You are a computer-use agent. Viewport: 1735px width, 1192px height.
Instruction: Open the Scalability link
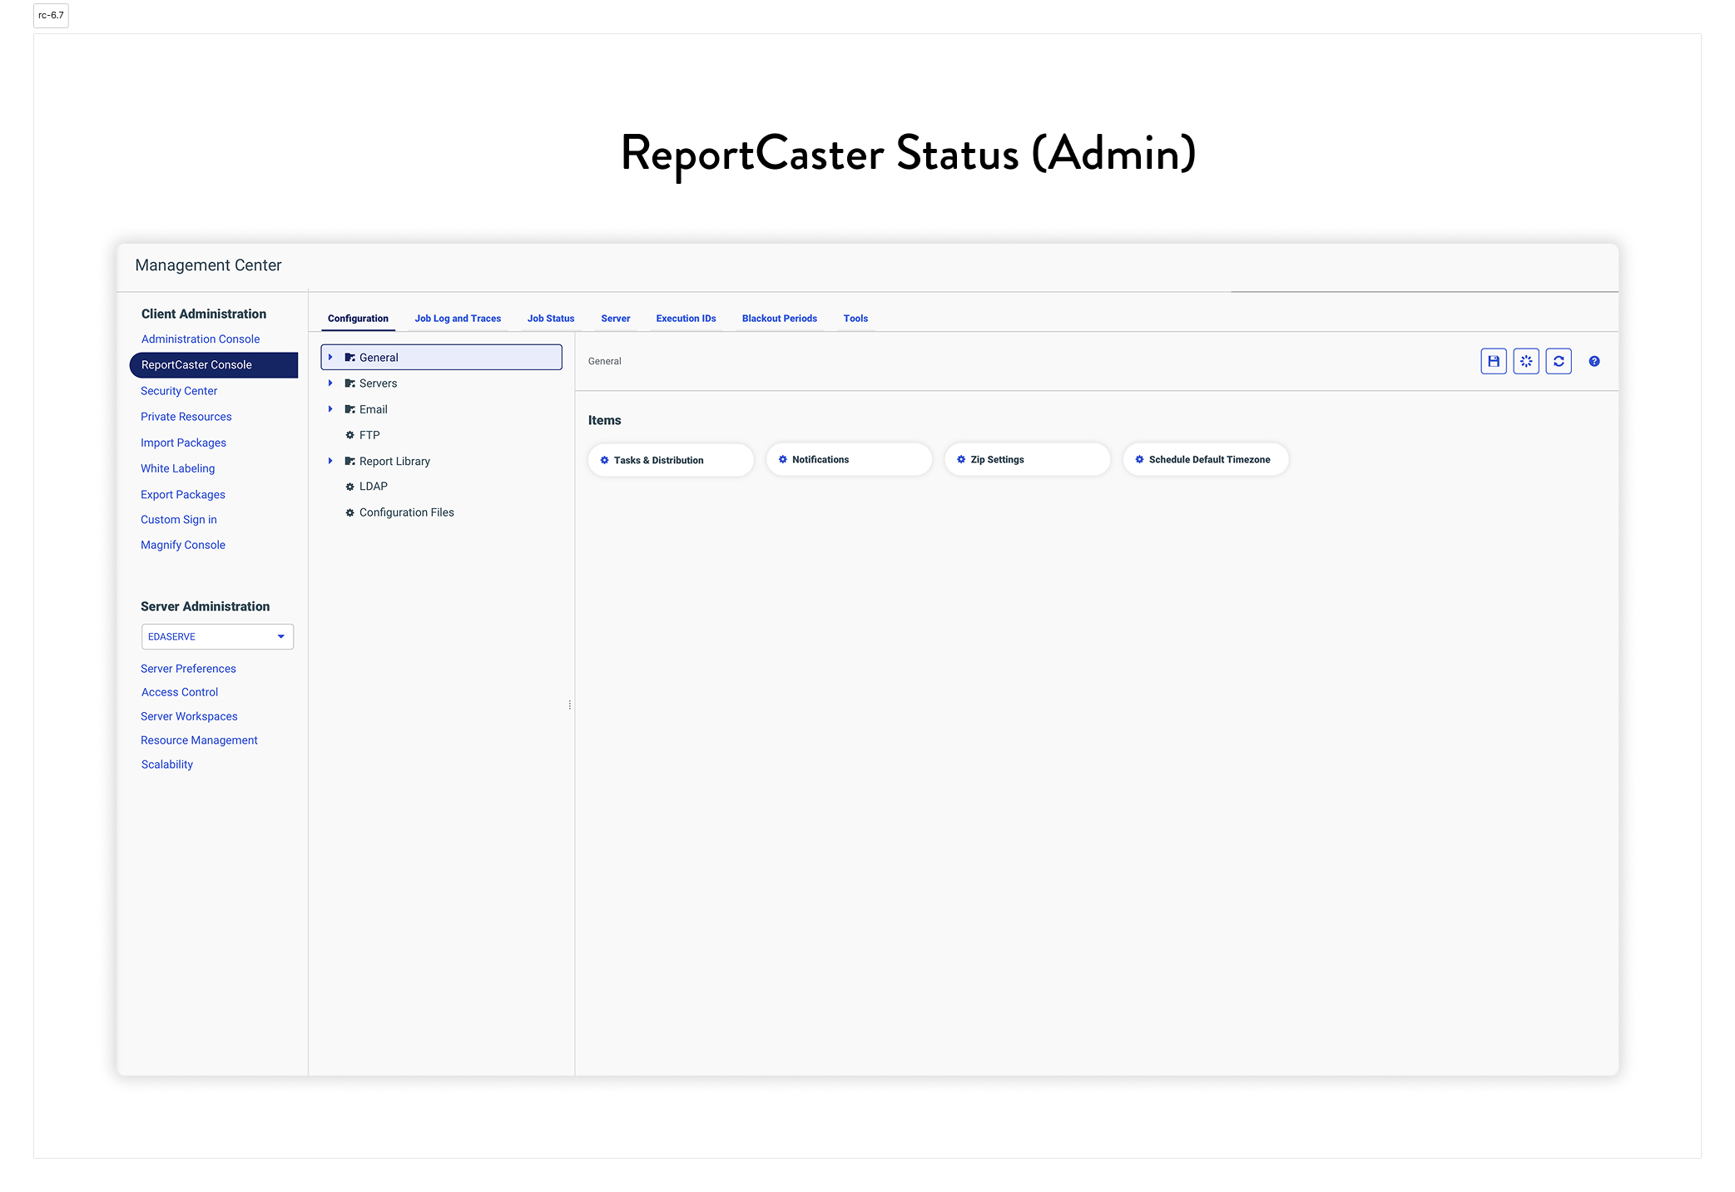167,764
